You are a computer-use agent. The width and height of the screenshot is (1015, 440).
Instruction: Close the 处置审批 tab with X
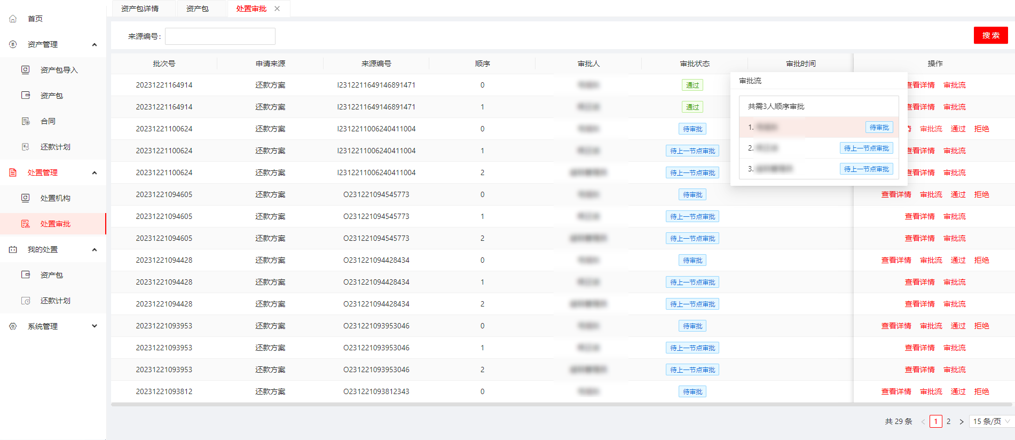point(277,9)
